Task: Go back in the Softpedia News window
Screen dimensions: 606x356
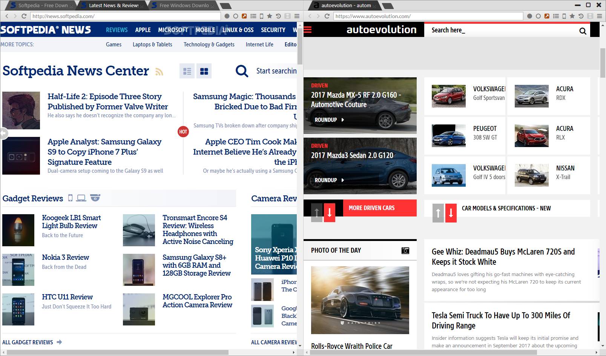Action: tap(6, 16)
